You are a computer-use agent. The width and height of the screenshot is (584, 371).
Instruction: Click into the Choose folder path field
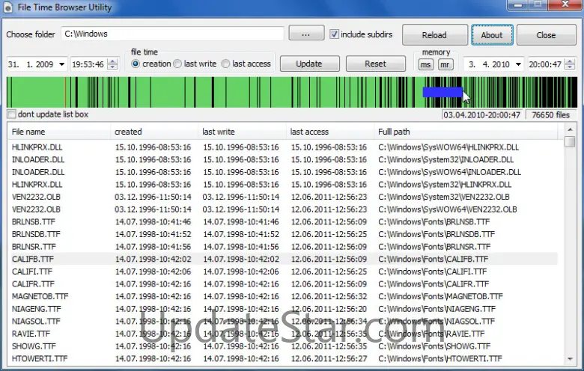pyautogui.click(x=172, y=34)
